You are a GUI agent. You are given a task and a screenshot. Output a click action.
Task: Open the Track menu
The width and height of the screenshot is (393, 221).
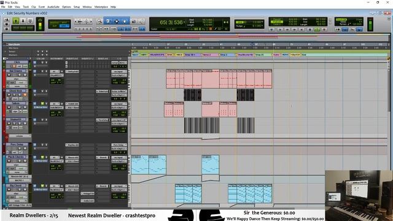point(26,7)
